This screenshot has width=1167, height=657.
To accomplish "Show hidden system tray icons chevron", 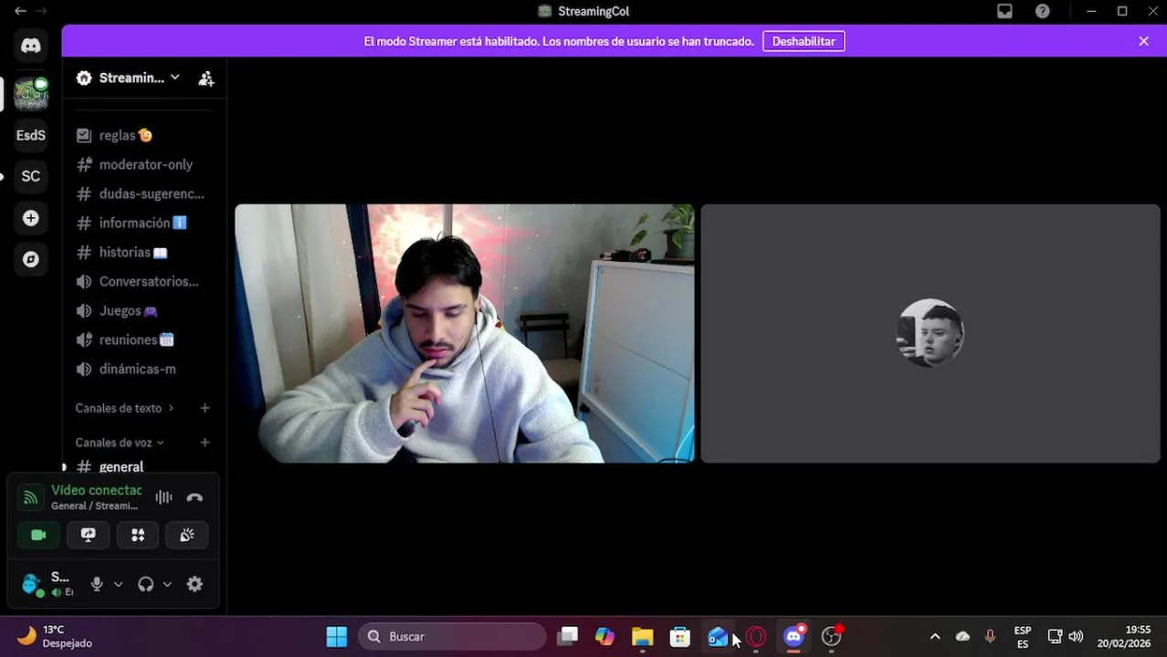I will pos(934,636).
